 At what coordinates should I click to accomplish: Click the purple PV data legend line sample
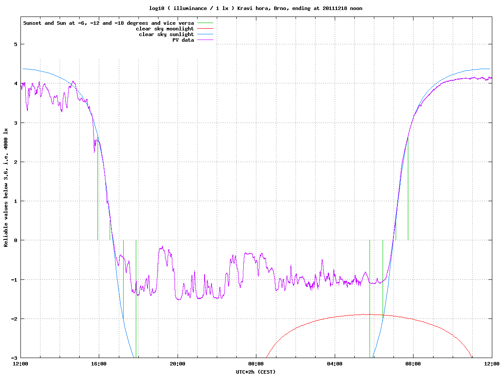click(x=205, y=40)
